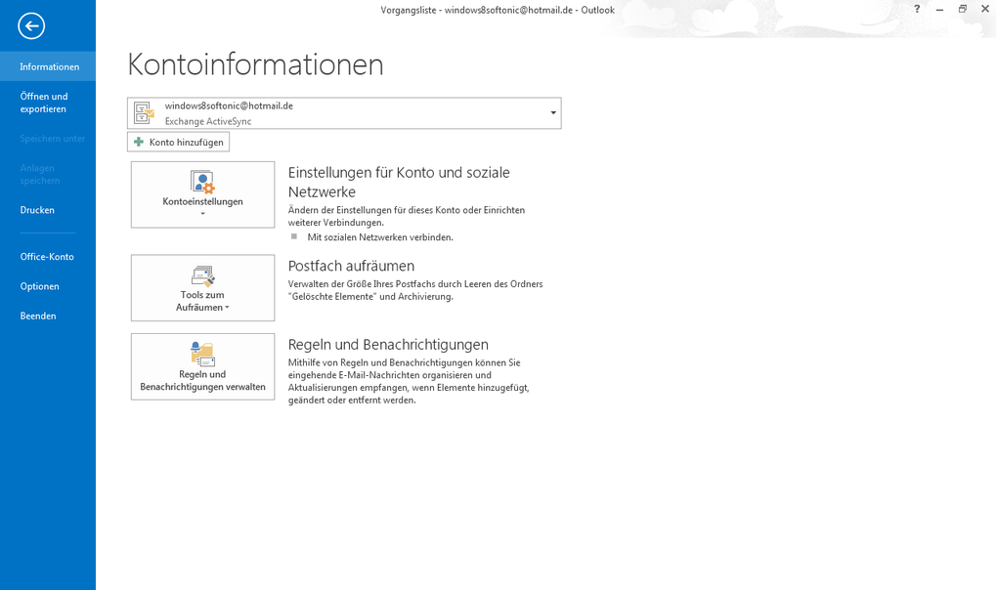This screenshot has width=997, height=590.
Task: Click the Kontoeinstellungen person-gear icon
Action: click(203, 183)
